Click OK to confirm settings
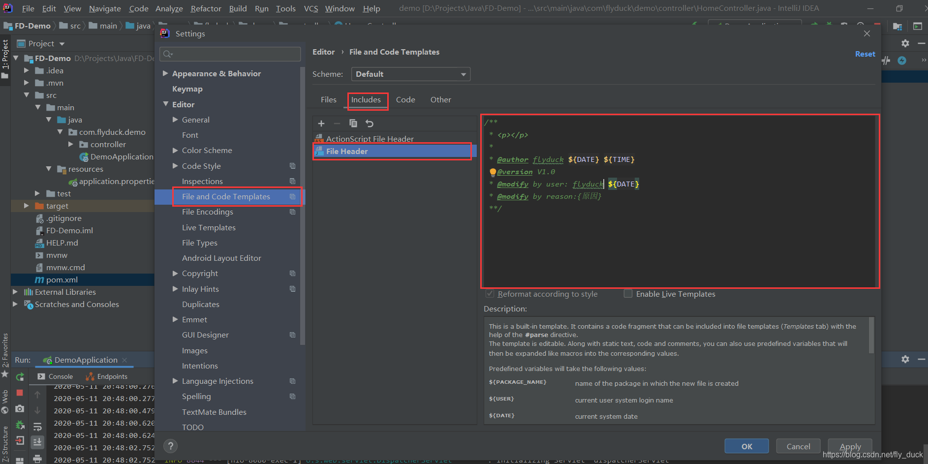The image size is (928, 464). tap(746, 446)
